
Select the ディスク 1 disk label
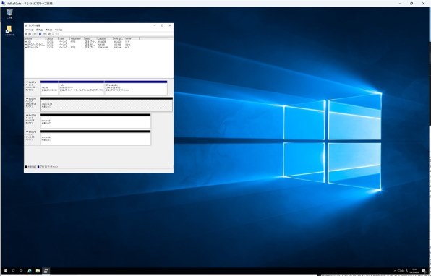pyautogui.click(x=32, y=104)
